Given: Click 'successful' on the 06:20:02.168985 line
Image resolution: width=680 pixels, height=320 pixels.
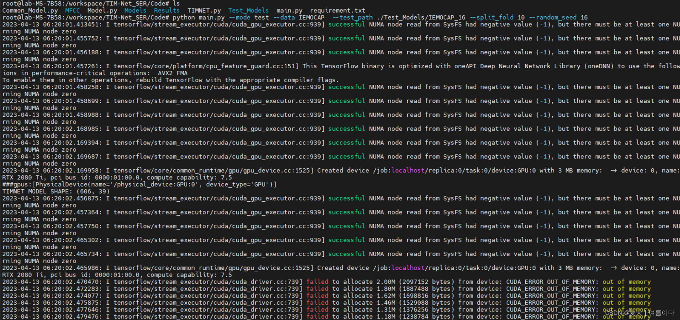Looking at the screenshot, I should coord(346,129).
